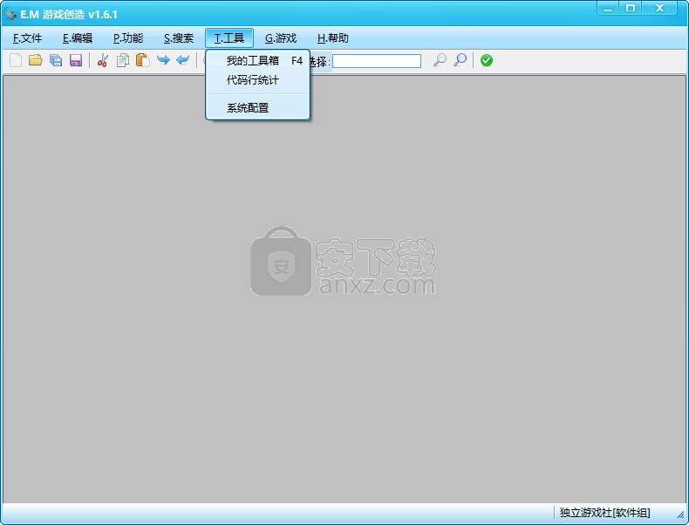Click the purple Save floppy icon

76,60
